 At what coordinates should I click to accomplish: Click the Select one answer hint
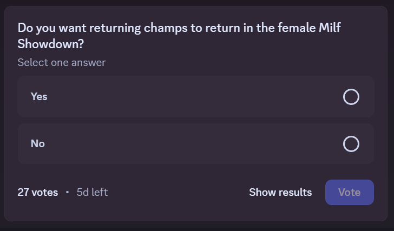[61, 63]
